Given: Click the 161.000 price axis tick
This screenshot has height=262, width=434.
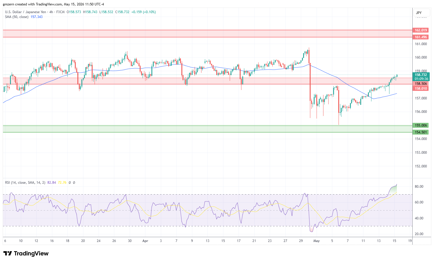Looking at the screenshot, I should click(x=421, y=44).
